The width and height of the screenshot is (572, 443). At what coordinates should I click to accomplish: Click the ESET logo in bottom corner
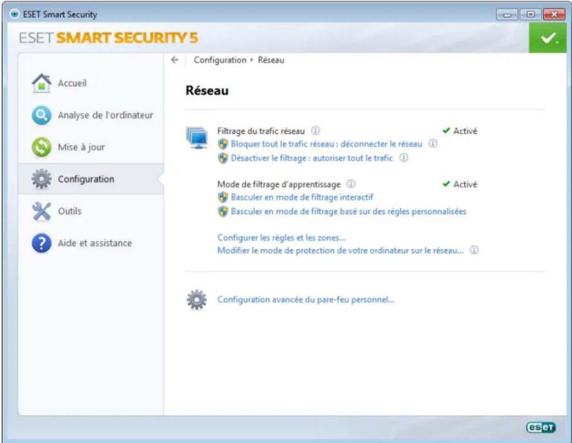click(541, 428)
